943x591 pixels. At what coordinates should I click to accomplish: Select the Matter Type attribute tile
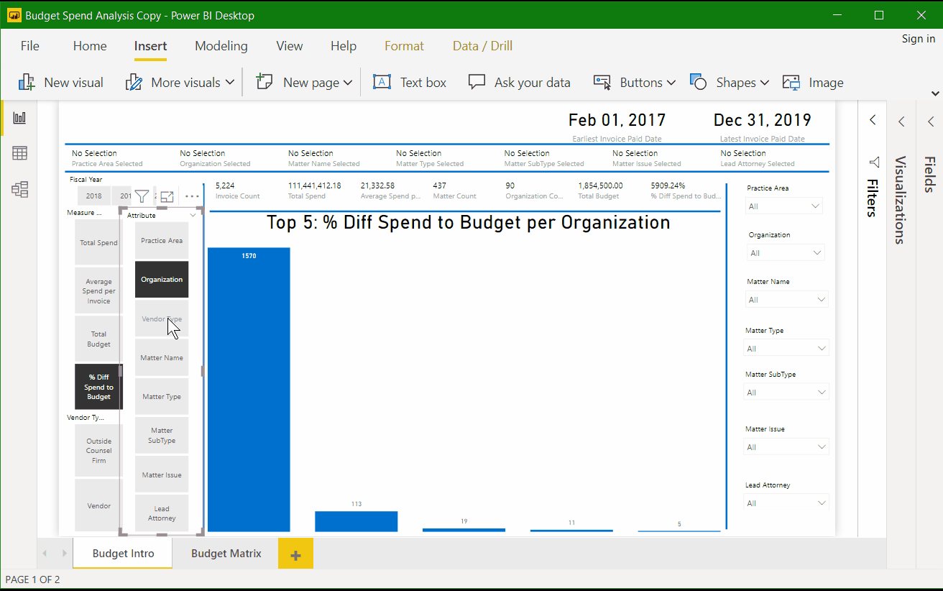[162, 396]
